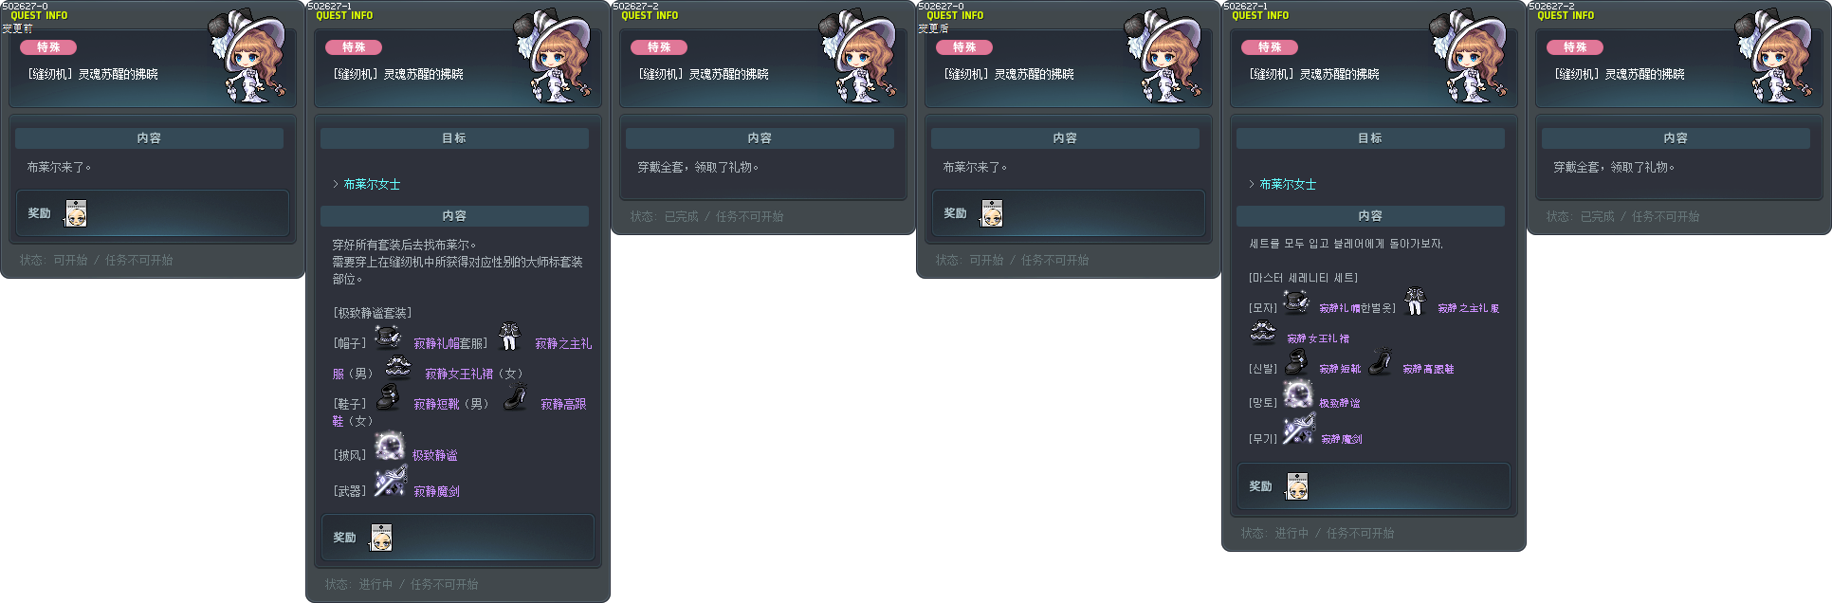Select the hat icon beside the Korean [모자] label
This screenshot has height=603, width=1832.
1296,301
